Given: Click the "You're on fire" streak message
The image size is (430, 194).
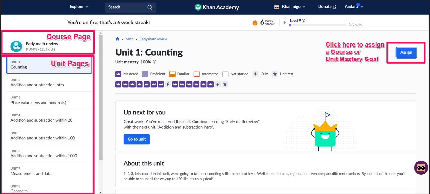Looking at the screenshot, I should tap(109, 23).
